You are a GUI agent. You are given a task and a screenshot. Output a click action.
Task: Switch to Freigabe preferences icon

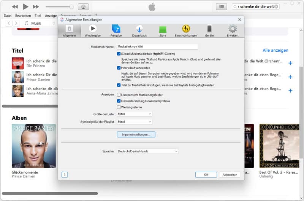116,29
